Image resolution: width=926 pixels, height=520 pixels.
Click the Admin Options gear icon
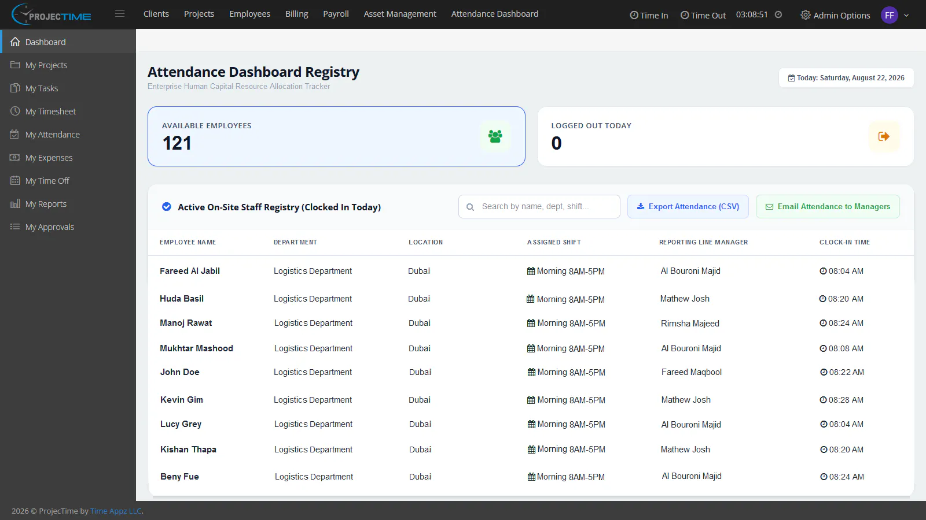805,15
